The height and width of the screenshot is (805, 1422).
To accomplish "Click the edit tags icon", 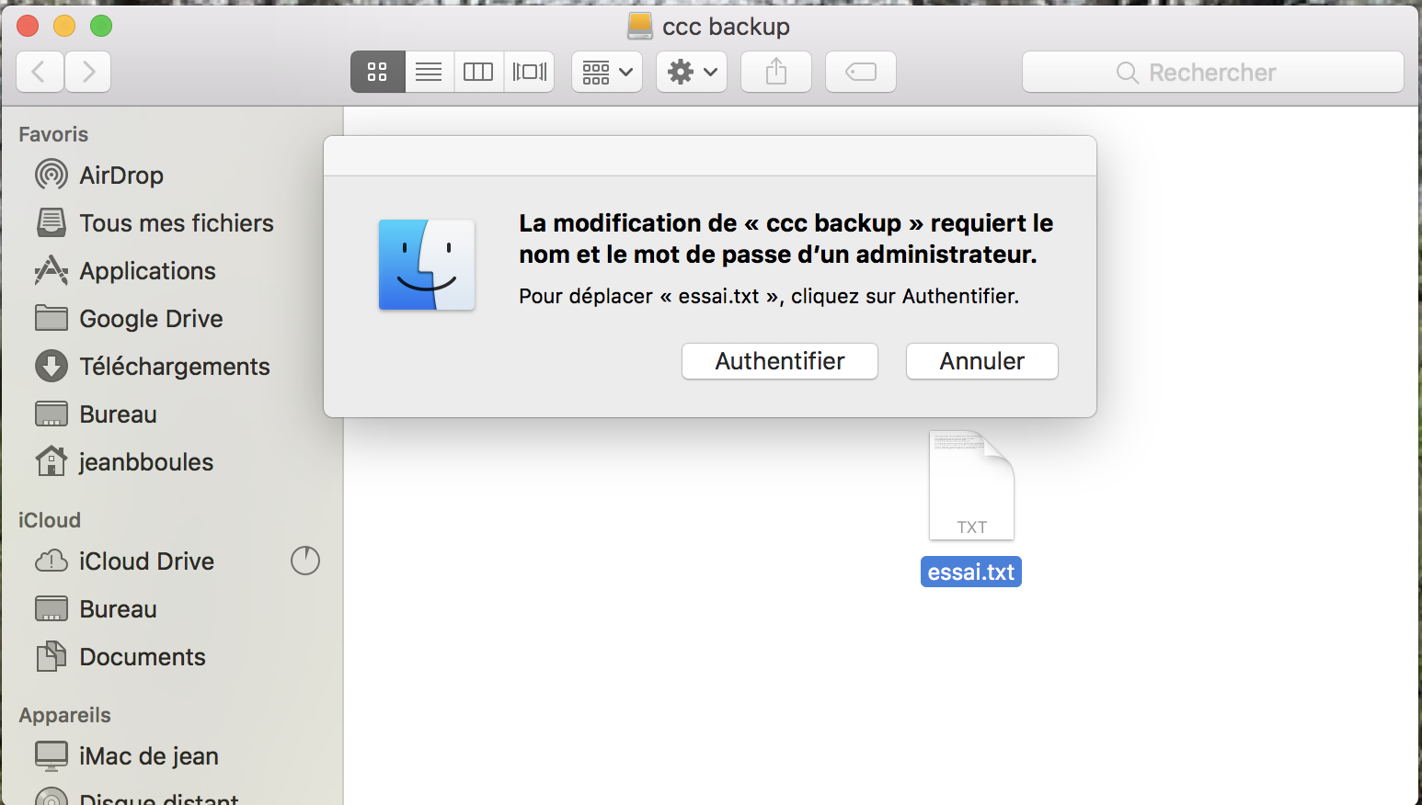I will (x=861, y=72).
